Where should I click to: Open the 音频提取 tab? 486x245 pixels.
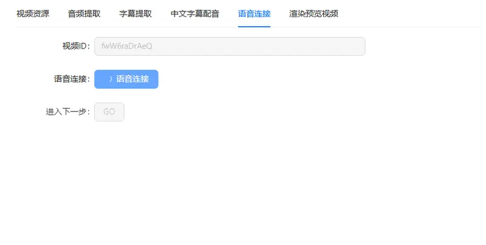84,13
